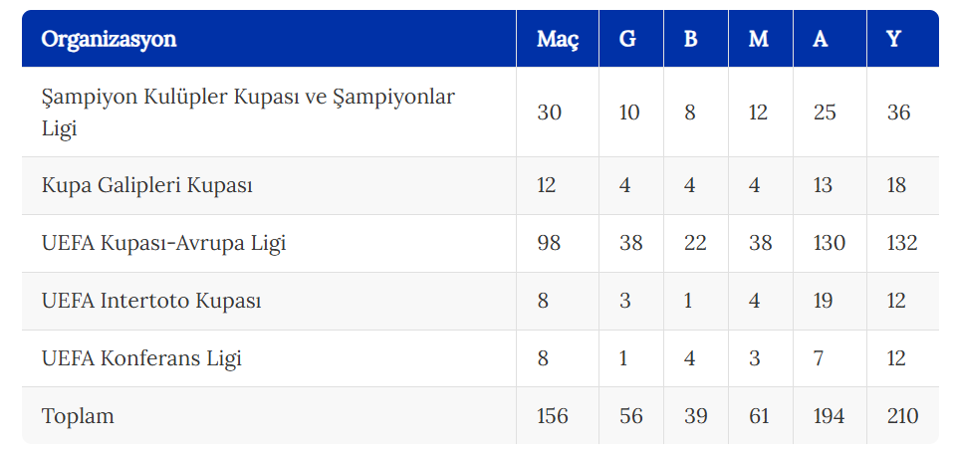This screenshot has width=954, height=451.
Task: Click total goals conceded 210
Action: (901, 416)
